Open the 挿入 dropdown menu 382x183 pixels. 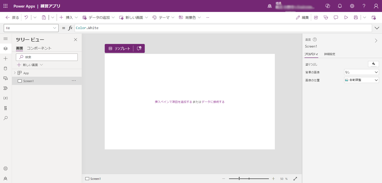76,18
